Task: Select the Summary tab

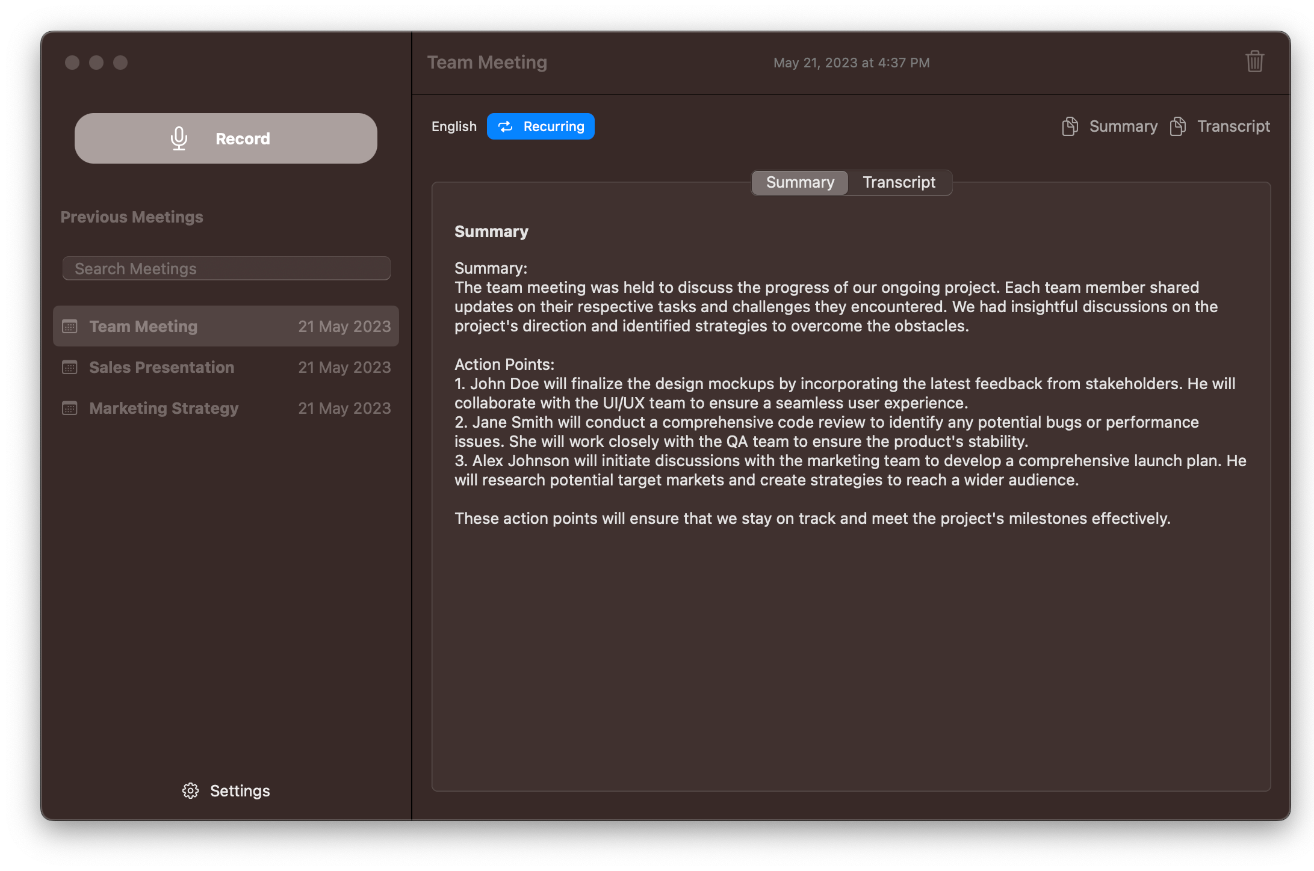Action: pyautogui.click(x=799, y=182)
